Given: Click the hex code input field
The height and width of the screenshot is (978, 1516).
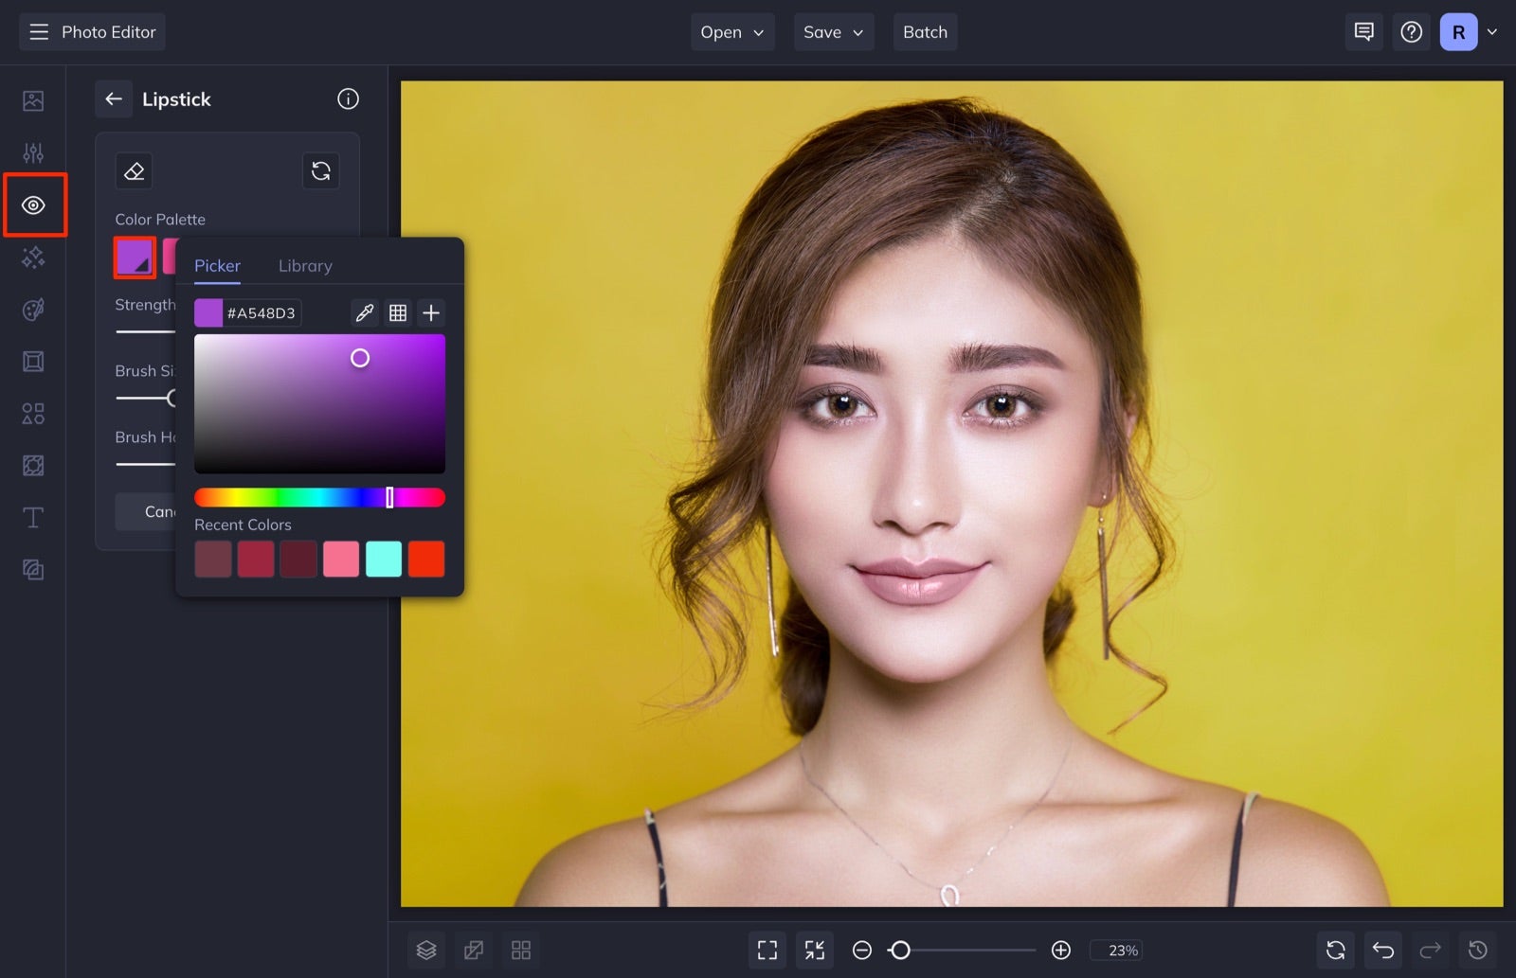Looking at the screenshot, I should [x=265, y=312].
